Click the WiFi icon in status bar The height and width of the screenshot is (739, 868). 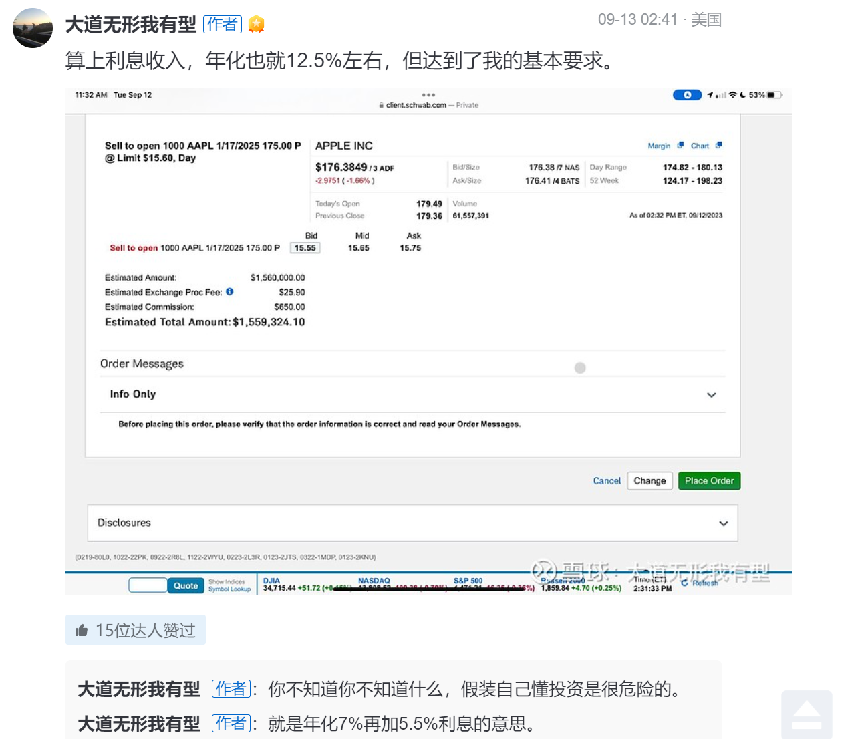[x=732, y=95]
